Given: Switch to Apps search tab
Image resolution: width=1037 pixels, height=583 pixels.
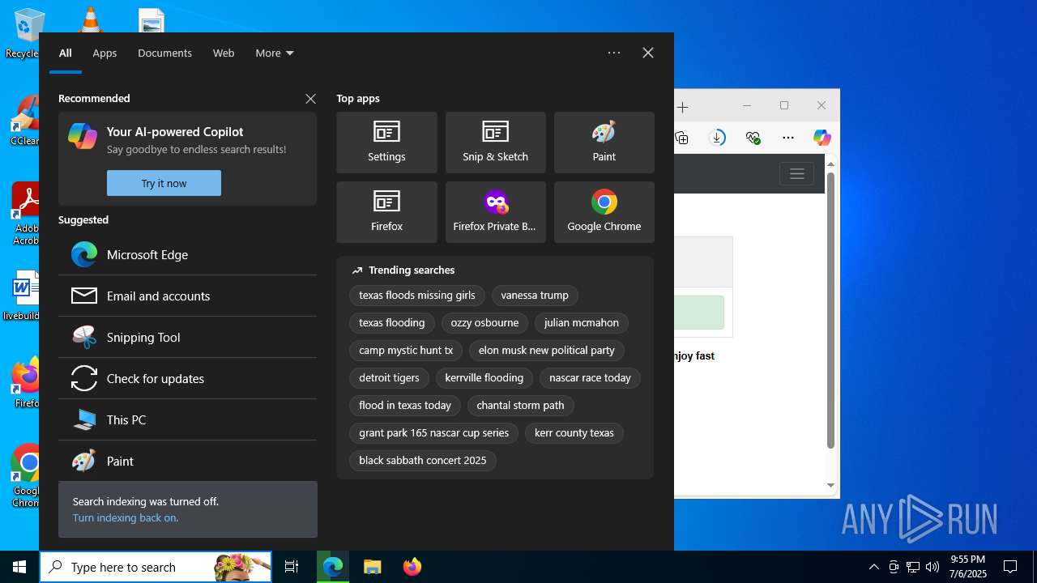Looking at the screenshot, I should (x=105, y=53).
